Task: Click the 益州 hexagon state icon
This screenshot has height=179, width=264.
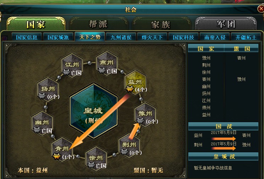Action: coord(135,83)
